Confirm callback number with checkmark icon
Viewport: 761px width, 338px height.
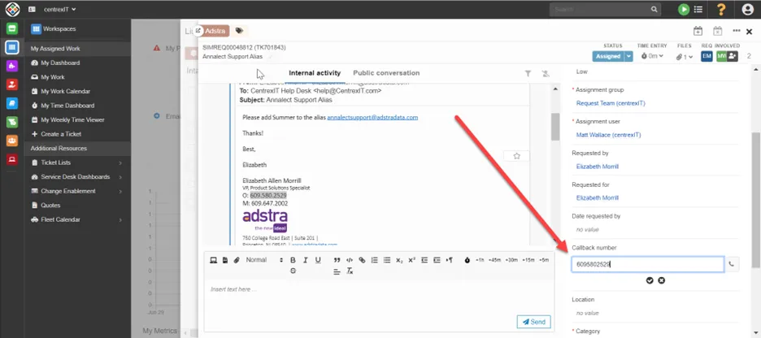[650, 280]
